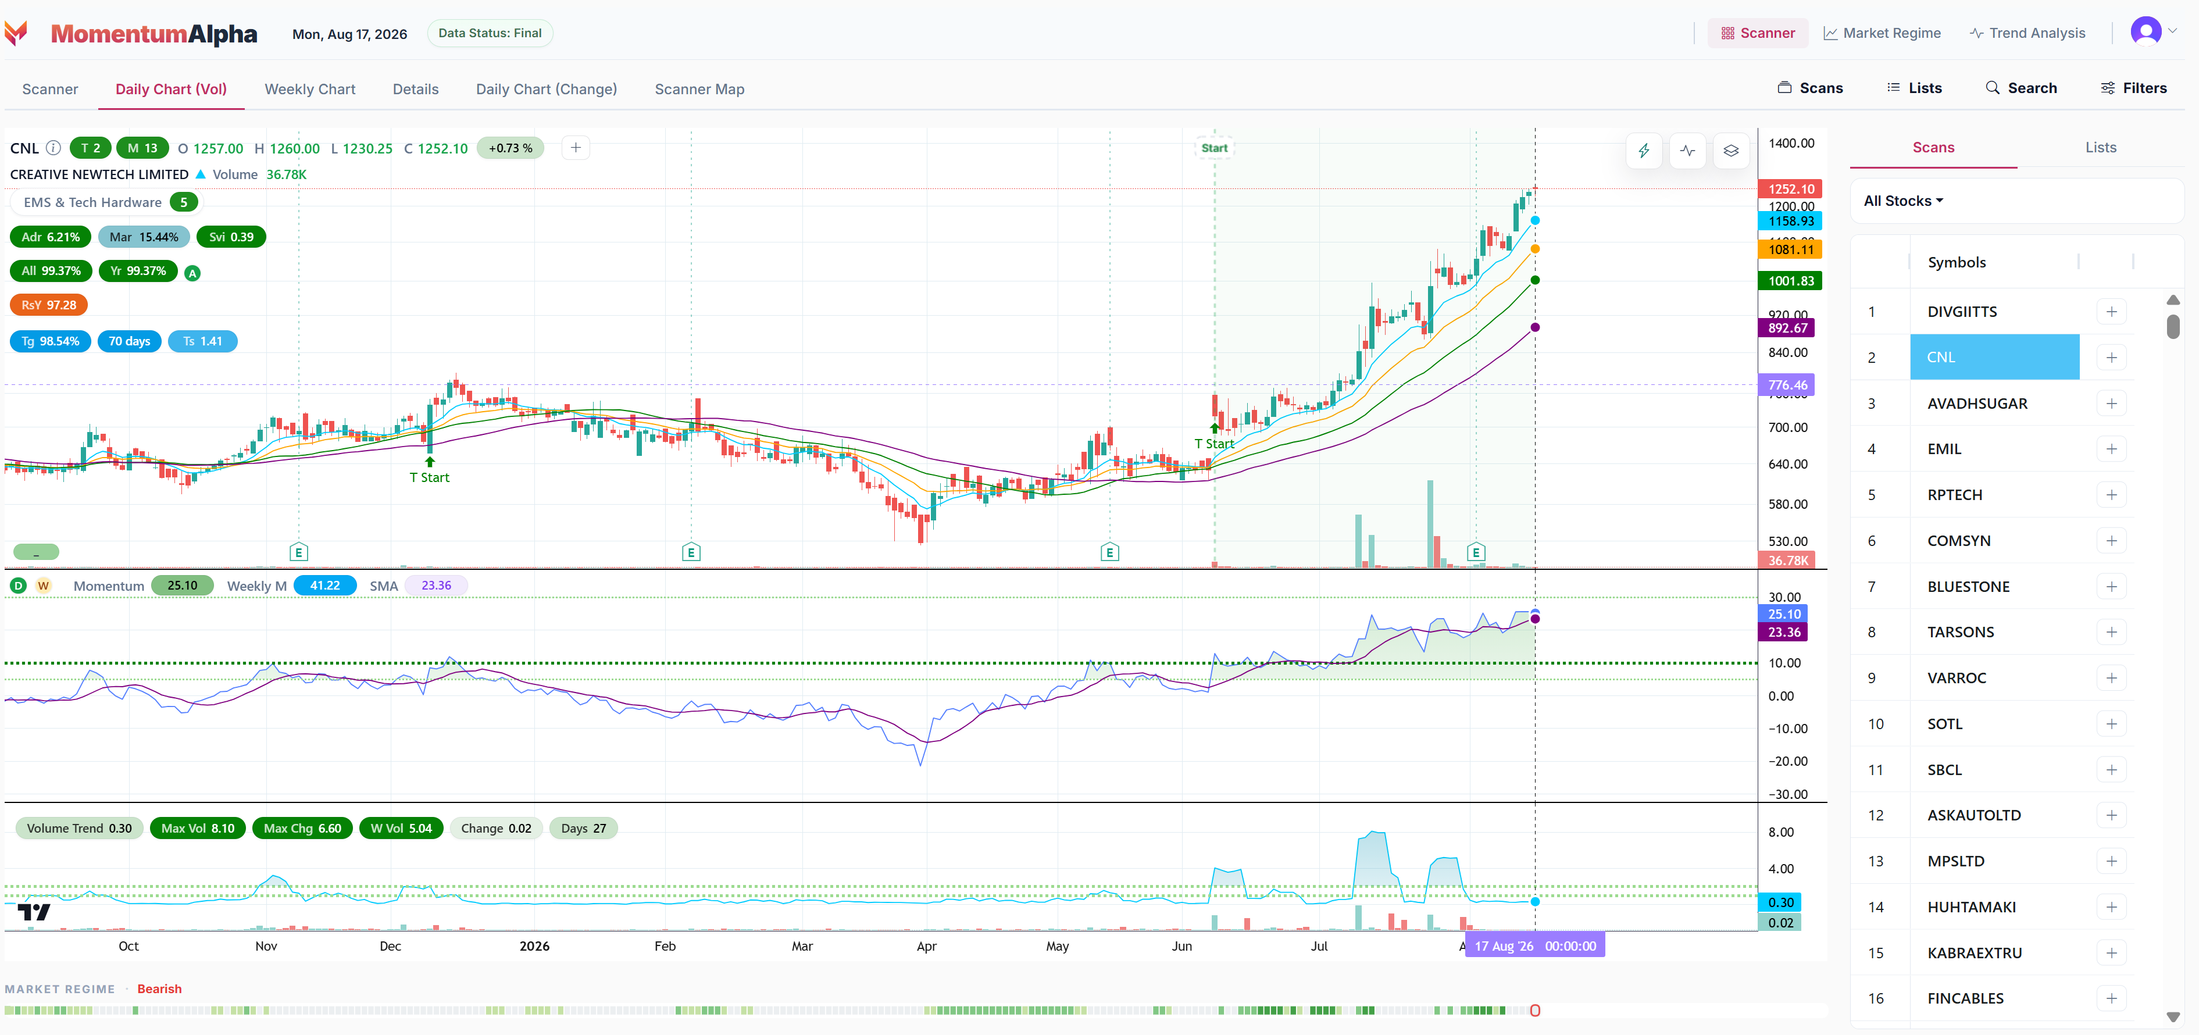
Task: Click the green A grade badge
Action: click(x=193, y=273)
